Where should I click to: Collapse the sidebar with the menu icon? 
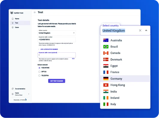[35, 12]
